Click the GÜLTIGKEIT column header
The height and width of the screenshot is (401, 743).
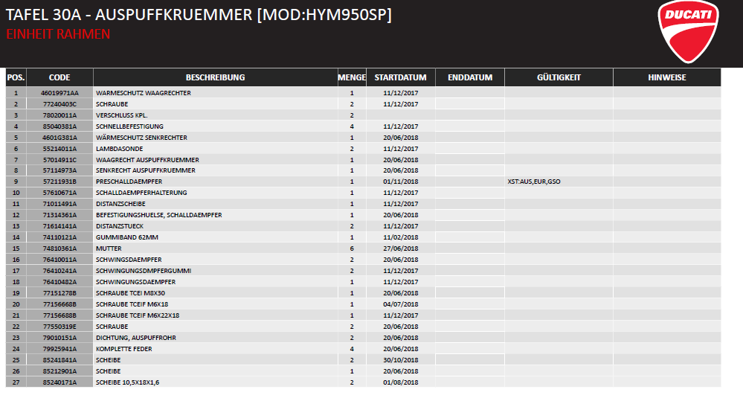pyautogui.click(x=559, y=77)
